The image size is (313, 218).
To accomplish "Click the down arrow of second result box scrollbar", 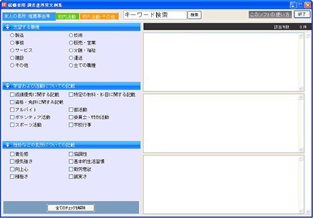I will [301, 150].
